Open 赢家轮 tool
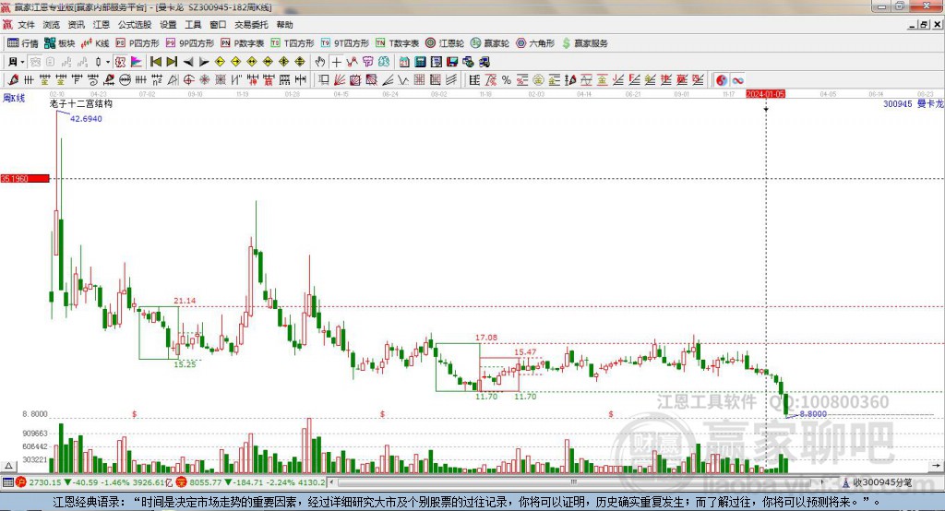945x511 pixels. click(490, 43)
